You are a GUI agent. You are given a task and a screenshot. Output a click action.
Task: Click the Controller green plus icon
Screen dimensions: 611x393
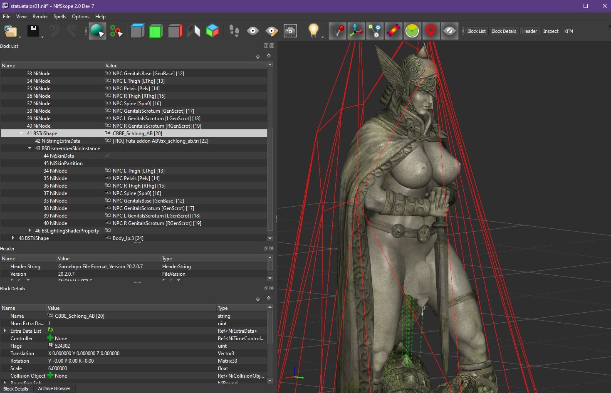pos(50,338)
